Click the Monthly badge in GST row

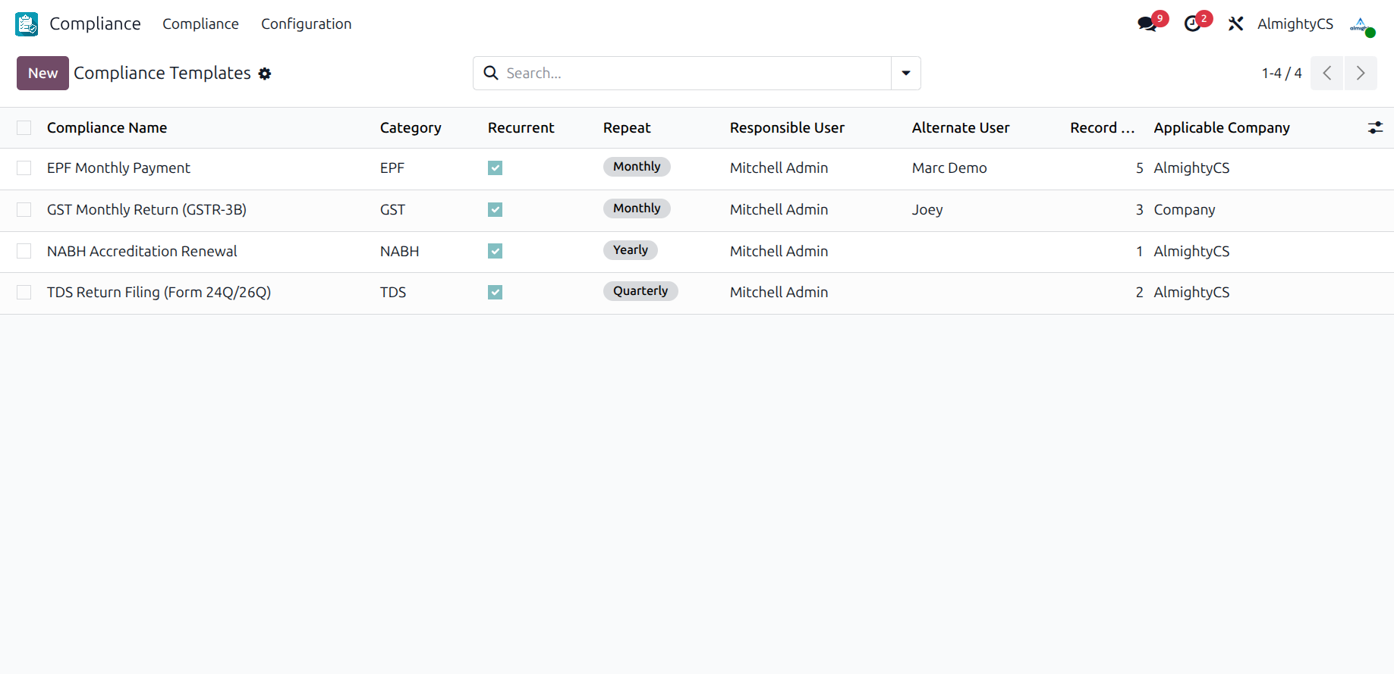pos(637,208)
